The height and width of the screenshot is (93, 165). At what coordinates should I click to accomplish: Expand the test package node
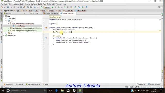pyautogui.click(x=9, y=31)
